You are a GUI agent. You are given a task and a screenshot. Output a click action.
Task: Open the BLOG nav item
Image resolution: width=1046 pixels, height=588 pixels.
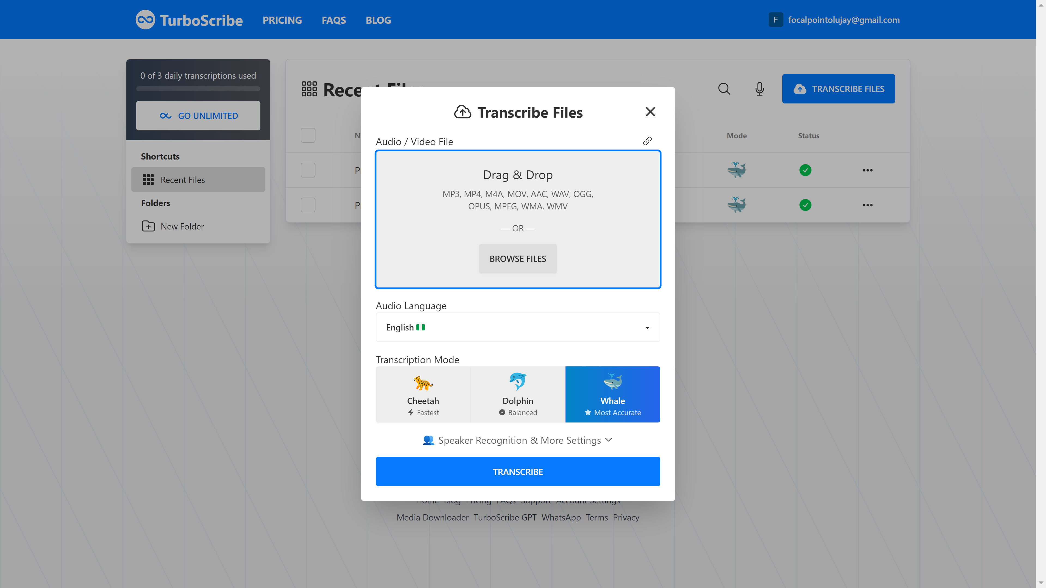(378, 20)
